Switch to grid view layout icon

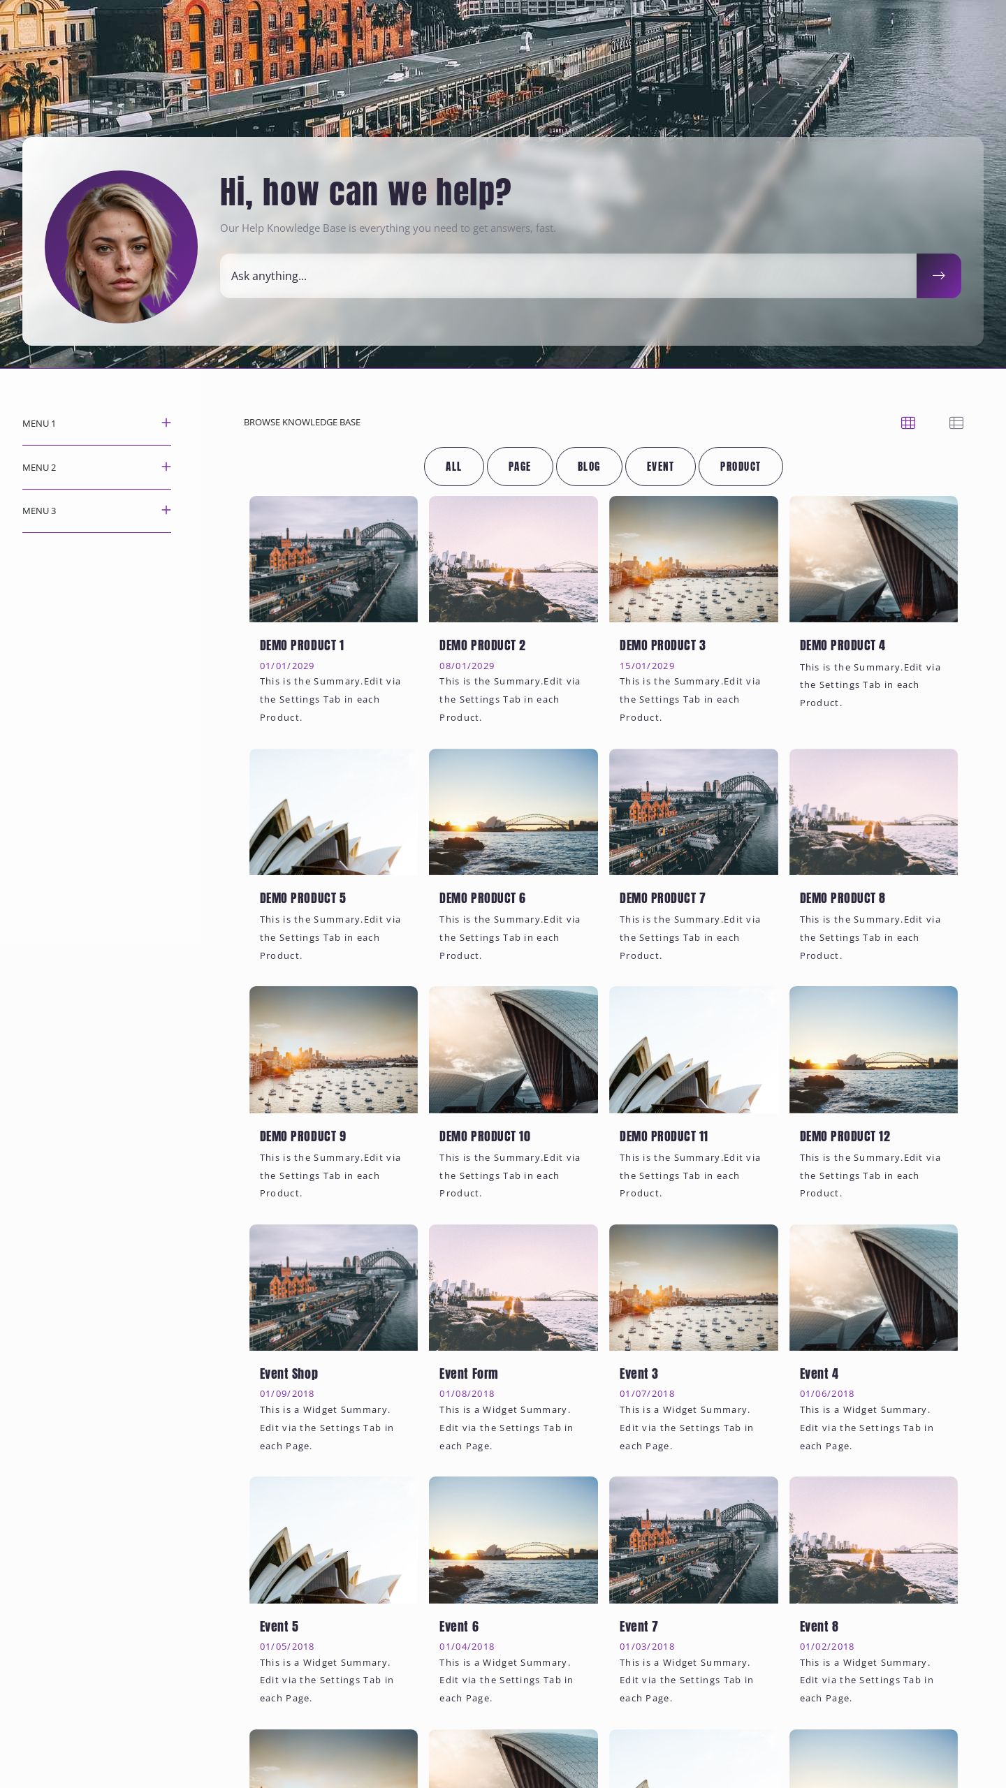(907, 423)
